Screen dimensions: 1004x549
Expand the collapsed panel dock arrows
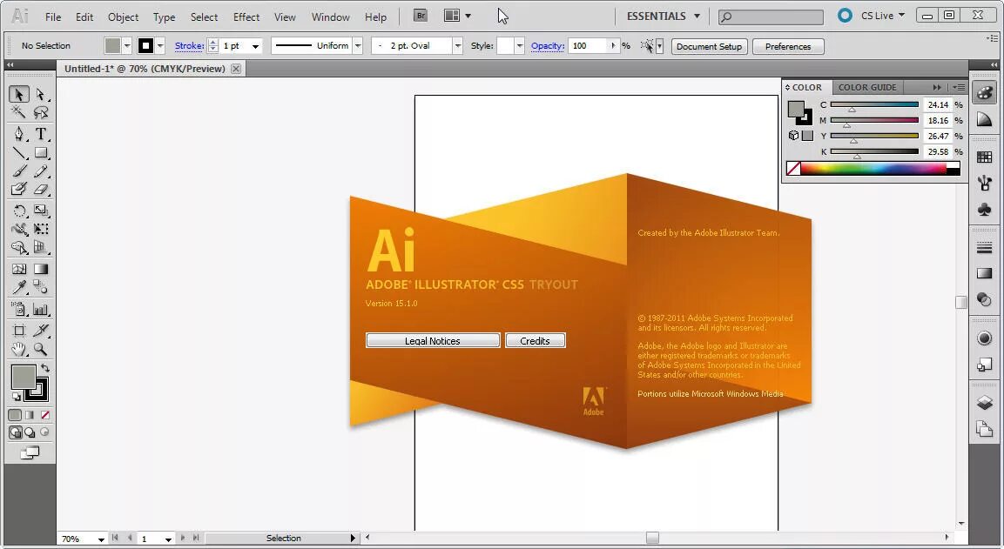(994, 64)
